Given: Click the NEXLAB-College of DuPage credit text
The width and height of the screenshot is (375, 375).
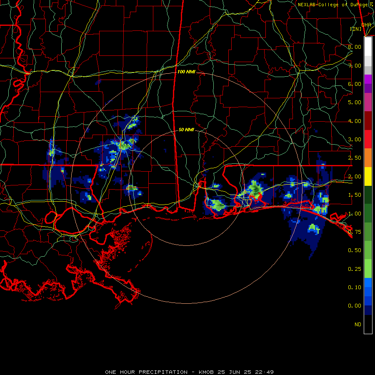Looking at the screenshot, I should pos(335,5).
